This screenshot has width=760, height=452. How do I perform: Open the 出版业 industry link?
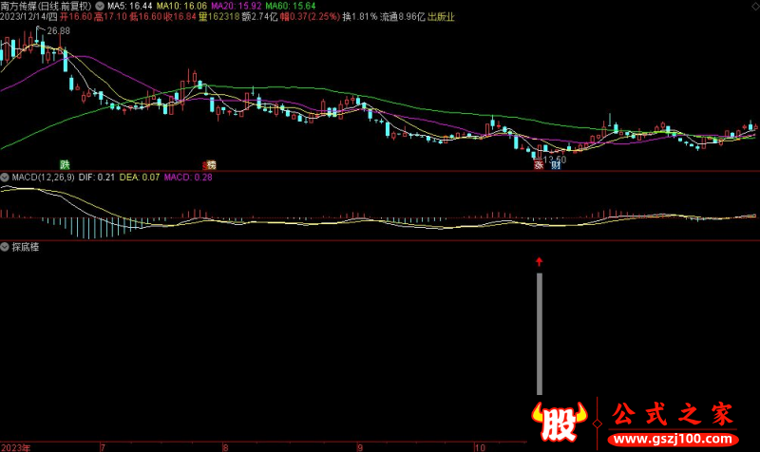[x=441, y=17]
